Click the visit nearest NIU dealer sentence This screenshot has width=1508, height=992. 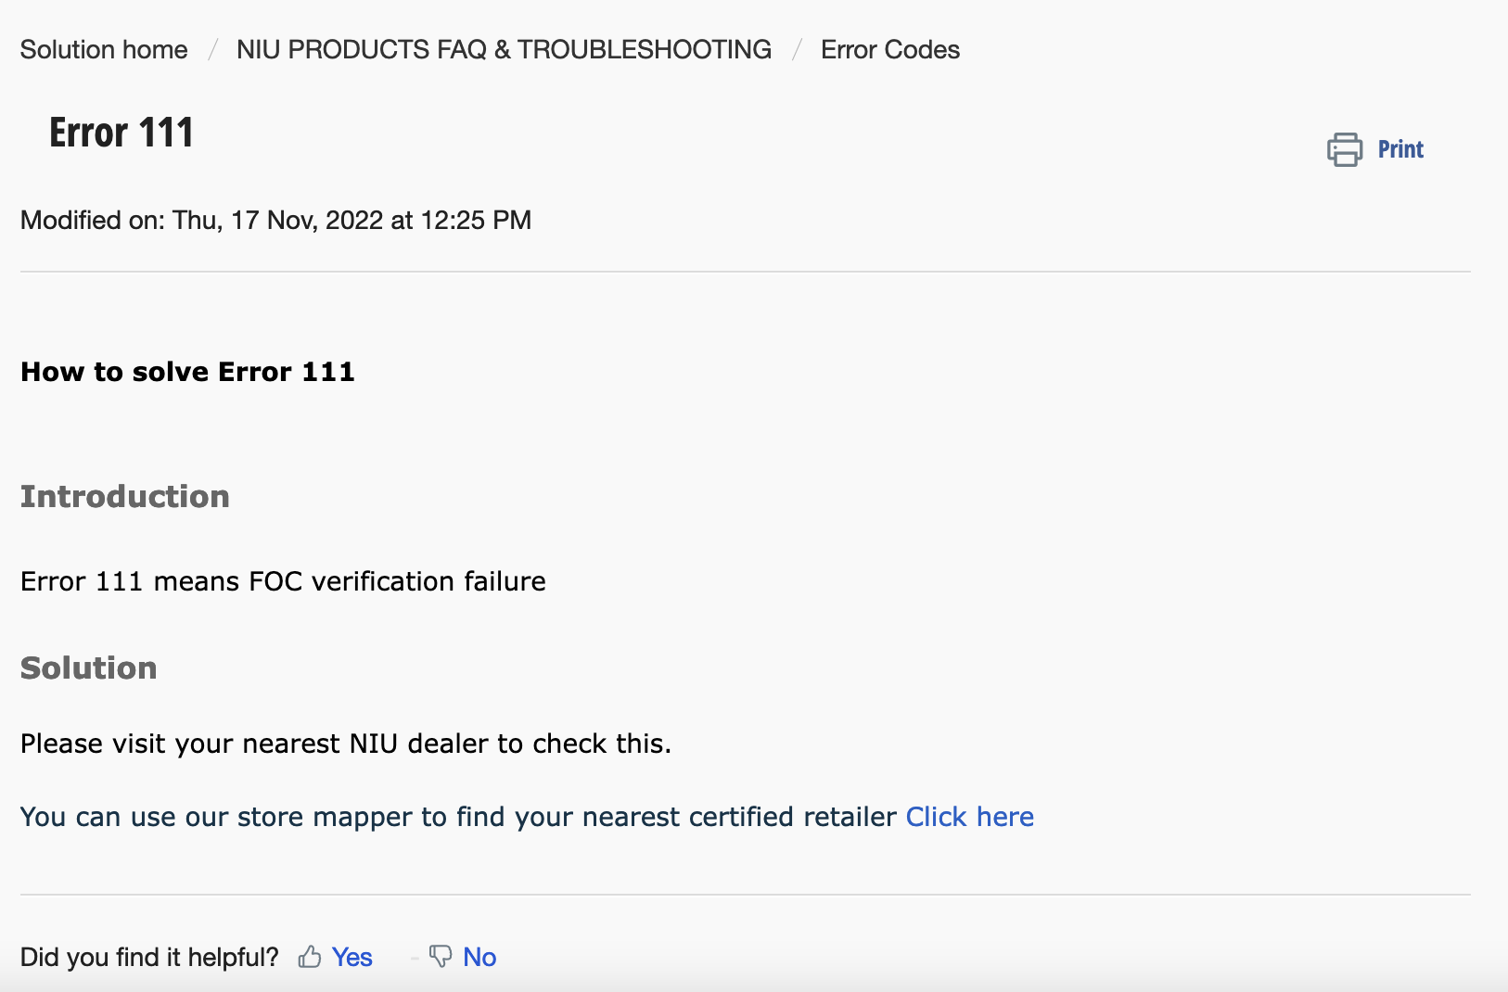point(345,744)
